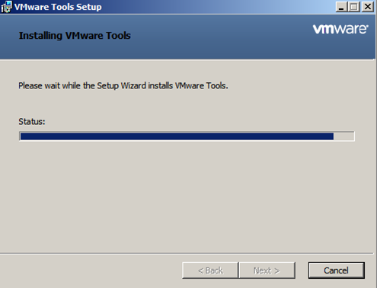Image resolution: width=377 pixels, height=288 pixels.
Task: Click the registered trademark symbol on the logo
Action: pos(367,25)
